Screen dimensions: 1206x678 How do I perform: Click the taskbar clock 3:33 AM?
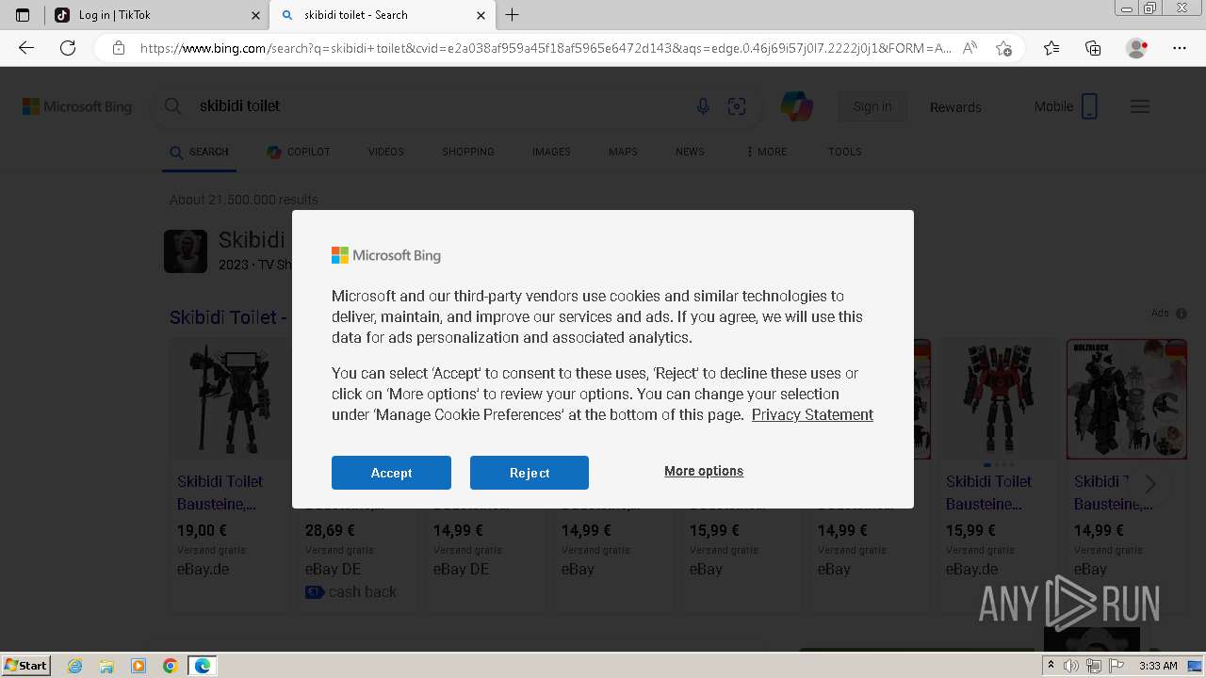1158,666
